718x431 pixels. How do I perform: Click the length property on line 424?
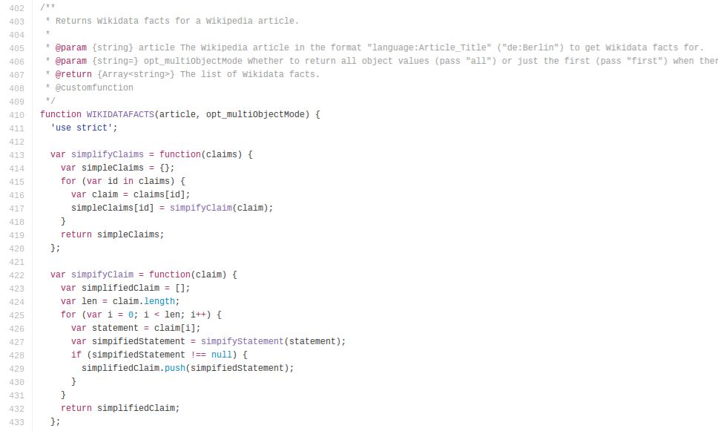click(x=162, y=301)
